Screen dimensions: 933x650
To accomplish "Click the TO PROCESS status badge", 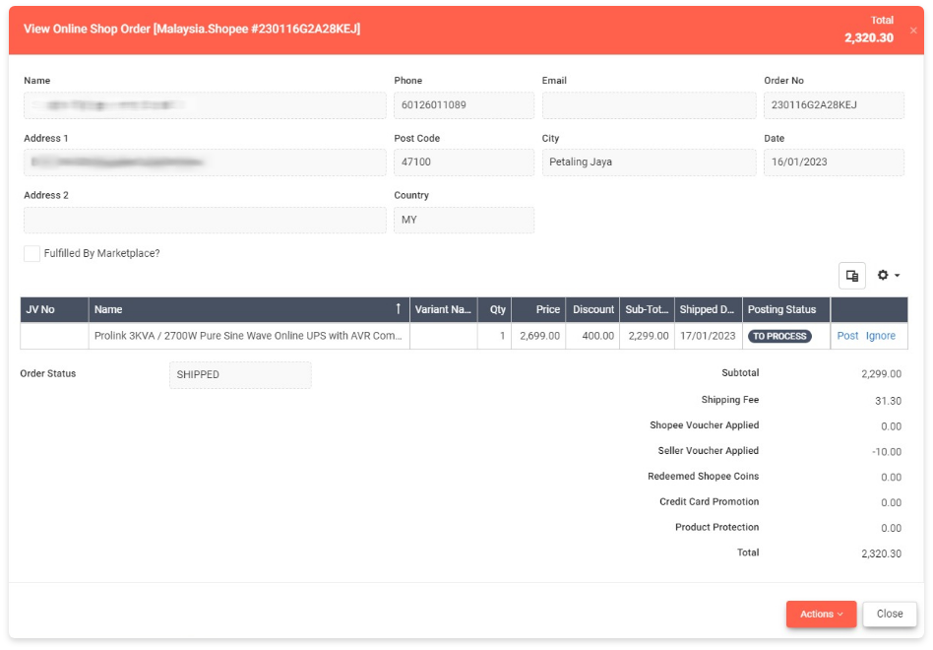I will 779,336.
